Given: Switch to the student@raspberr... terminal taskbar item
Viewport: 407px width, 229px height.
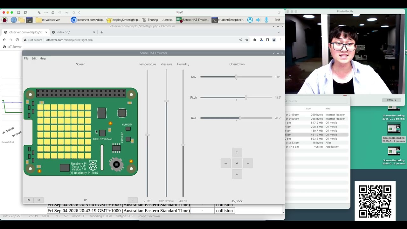Looking at the screenshot, I should [228, 20].
